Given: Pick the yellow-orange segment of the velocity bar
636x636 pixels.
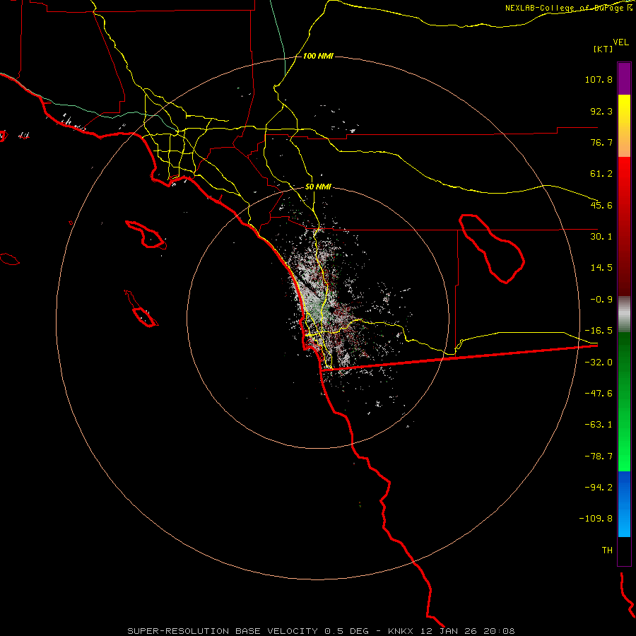Looking at the screenshot, I should 624,126.
